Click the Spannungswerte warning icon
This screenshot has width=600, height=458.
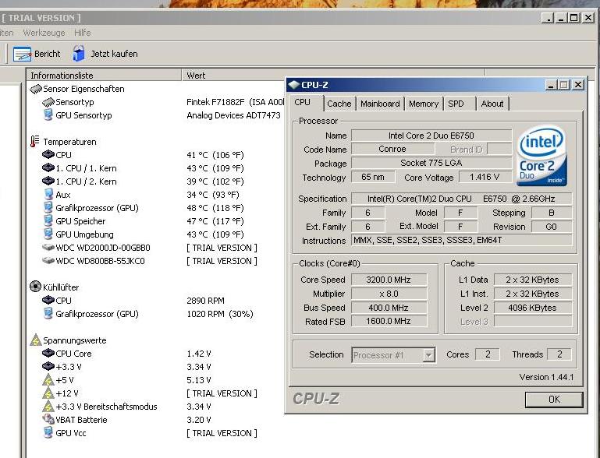(36, 340)
